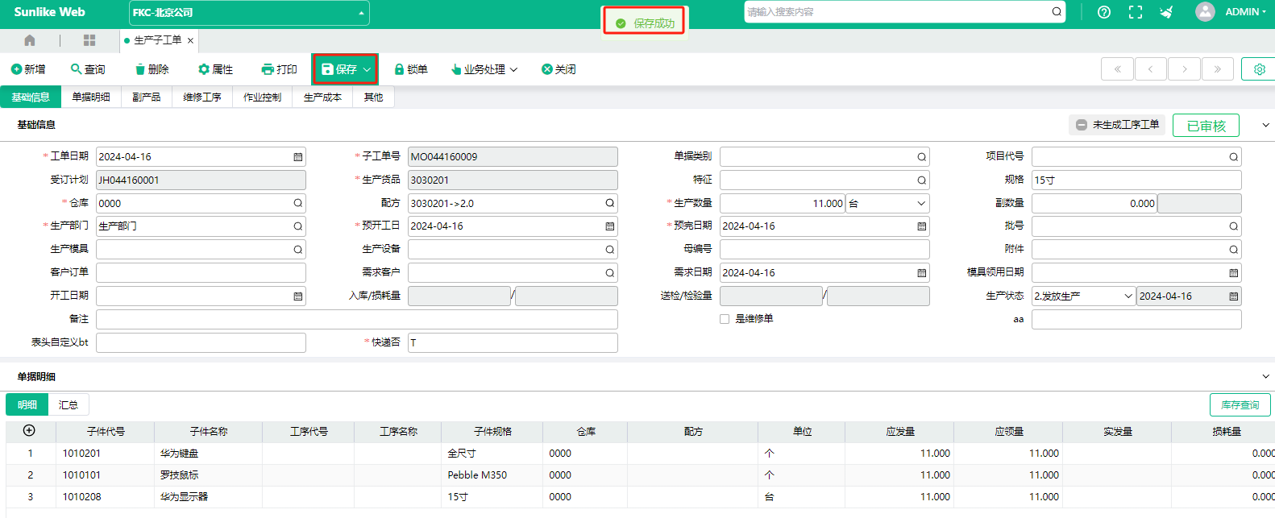
Task: Open lookup for 批号 field
Action: pyautogui.click(x=1233, y=226)
